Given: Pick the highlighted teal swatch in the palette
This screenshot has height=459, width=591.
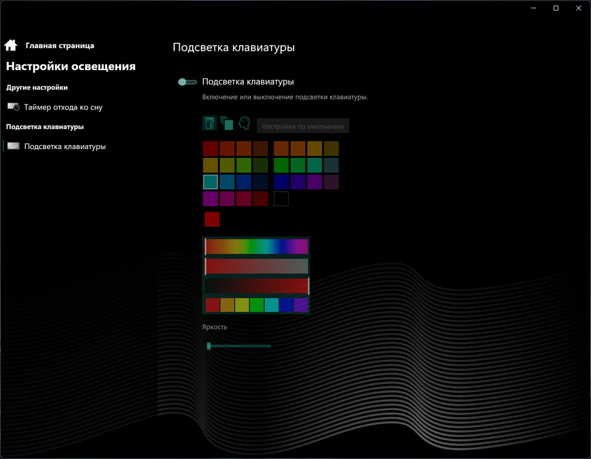Looking at the screenshot, I should (210, 182).
